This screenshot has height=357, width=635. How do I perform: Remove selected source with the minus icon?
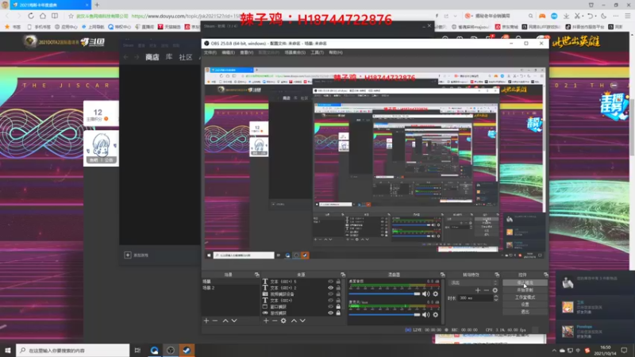(275, 321)
